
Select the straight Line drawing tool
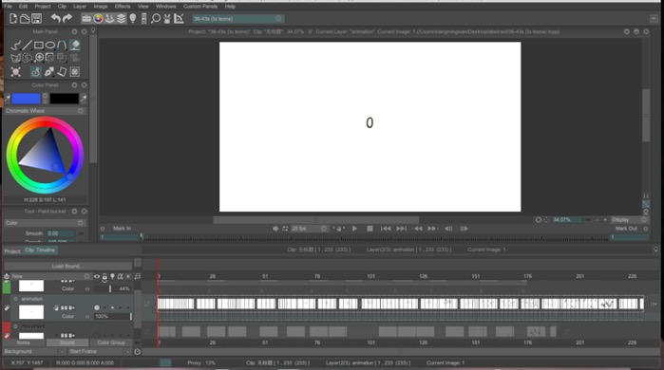(x=28, y=45)
